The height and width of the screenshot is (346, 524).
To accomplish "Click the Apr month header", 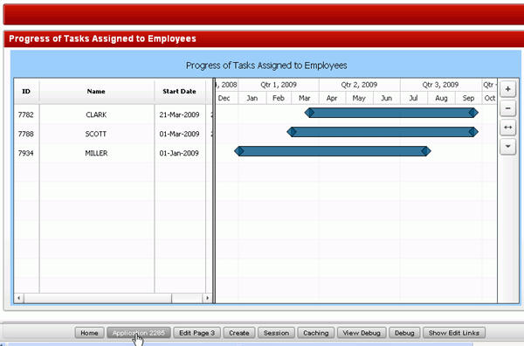I will tap(332, 98).
